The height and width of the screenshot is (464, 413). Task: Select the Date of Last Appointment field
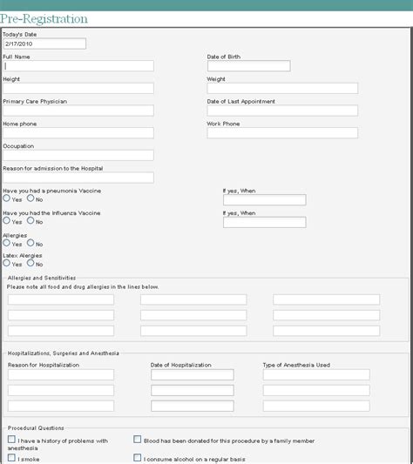point(282,111)
